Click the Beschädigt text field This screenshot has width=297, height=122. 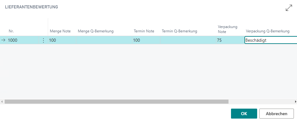271,40
